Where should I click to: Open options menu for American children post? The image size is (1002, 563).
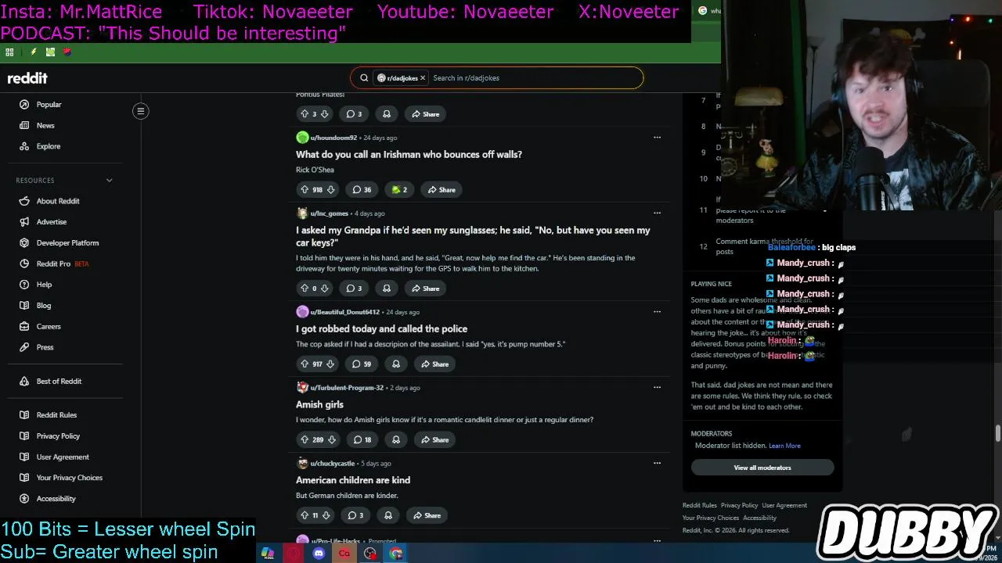pos(657,463)
